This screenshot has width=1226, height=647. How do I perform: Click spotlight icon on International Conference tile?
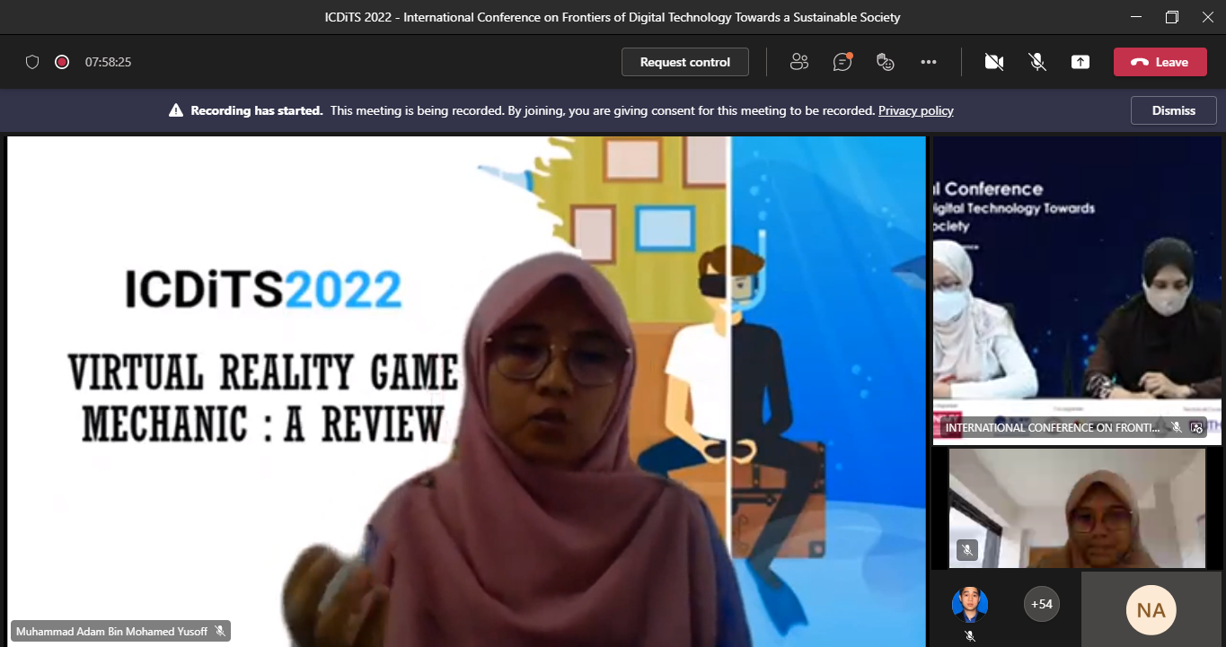1196,428
